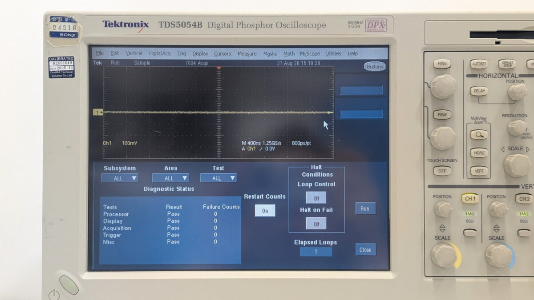This screenshot has width=534, height=300.
Task: Toggle Halt on Fail Off button
Action: click(x=316, y=224)
